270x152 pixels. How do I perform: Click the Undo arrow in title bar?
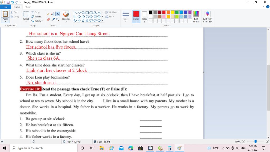(x=12, y=2)
